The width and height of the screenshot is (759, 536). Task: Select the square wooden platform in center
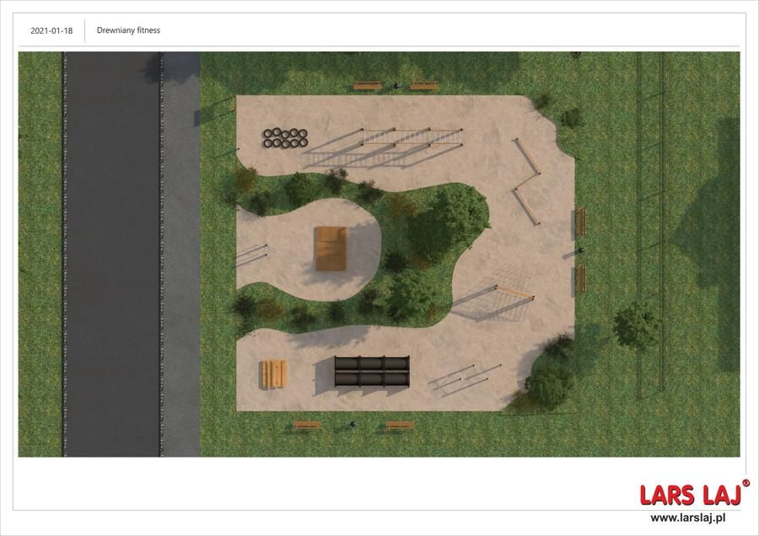click(331, 249)
